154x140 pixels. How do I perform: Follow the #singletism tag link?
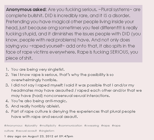(47, 131)
